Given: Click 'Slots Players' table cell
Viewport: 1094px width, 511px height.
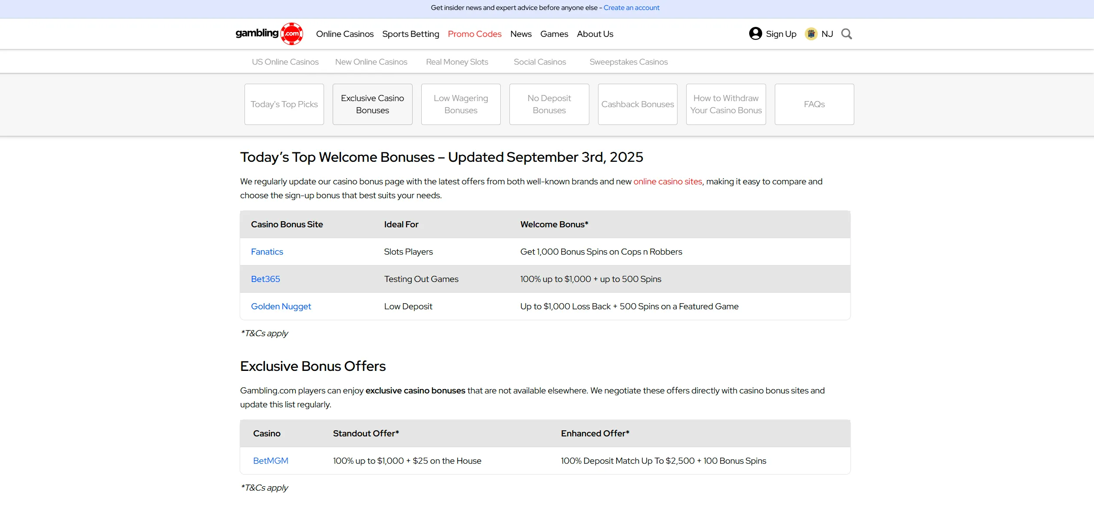Looking at the screenshot, I should coord(408,252).
